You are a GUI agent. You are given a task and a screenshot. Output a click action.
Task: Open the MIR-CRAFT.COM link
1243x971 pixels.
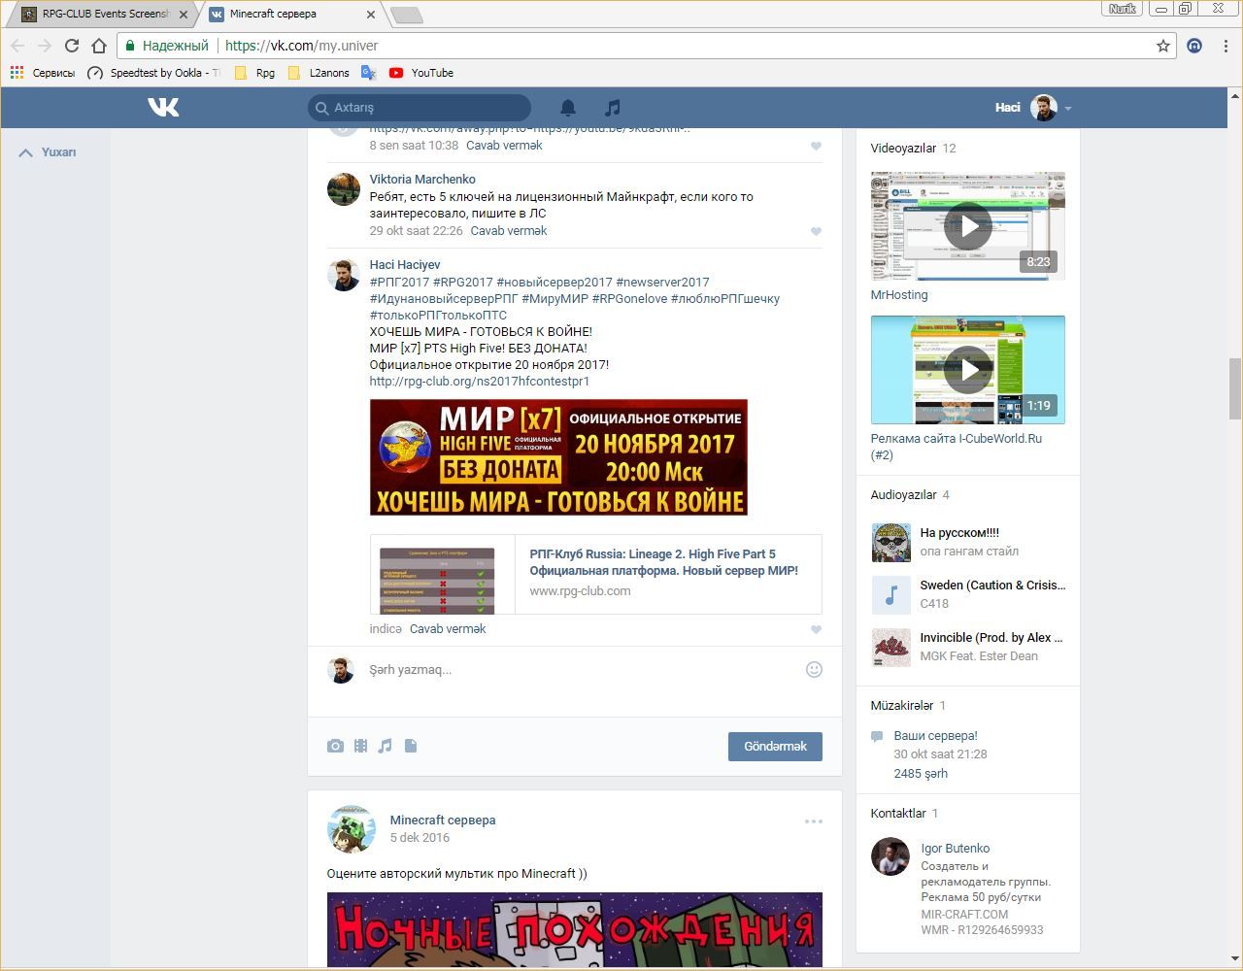coord(964,915)
